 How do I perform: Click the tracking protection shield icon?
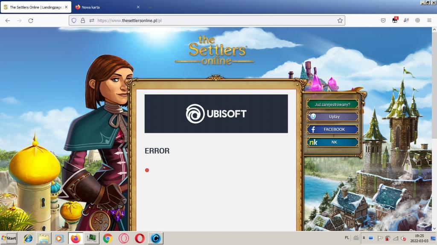(74, 20)
